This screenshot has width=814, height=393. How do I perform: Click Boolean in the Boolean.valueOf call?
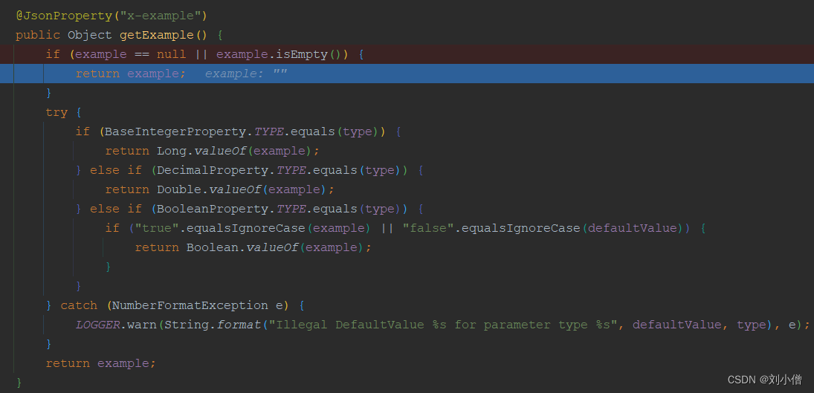(x=213, y=247)
